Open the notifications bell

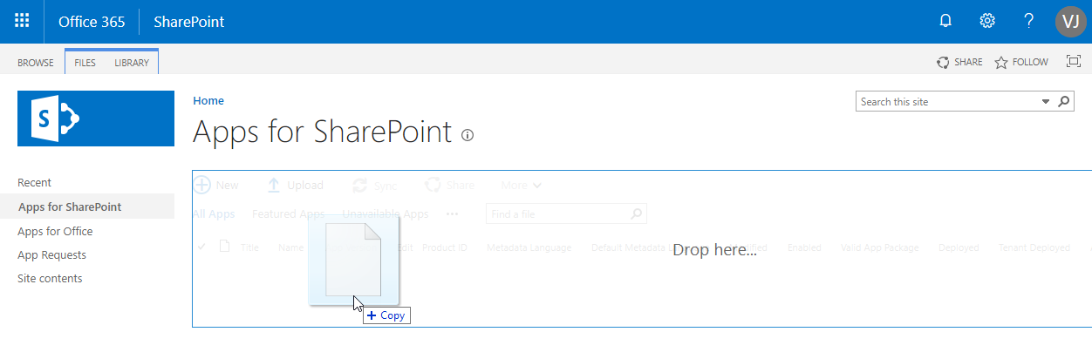[945, 21]
